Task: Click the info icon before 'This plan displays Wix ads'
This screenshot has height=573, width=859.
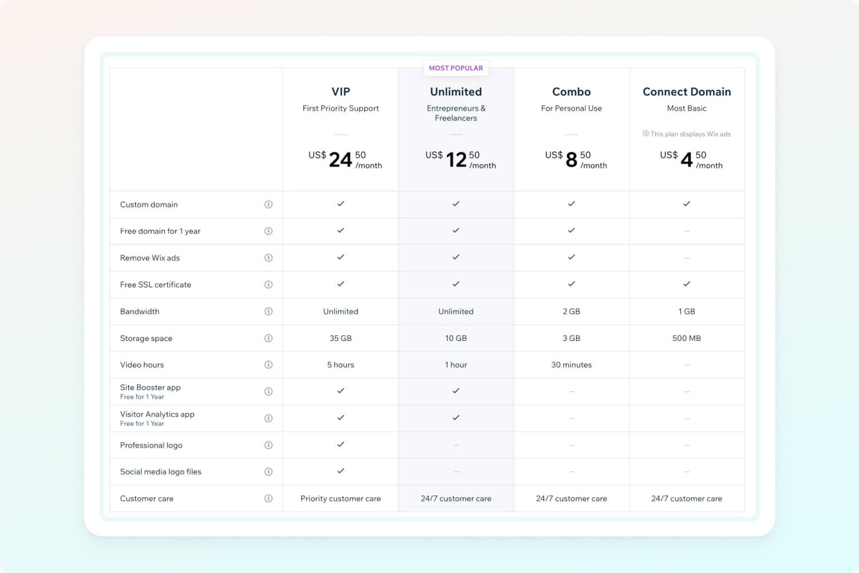Action: point(646,134)
